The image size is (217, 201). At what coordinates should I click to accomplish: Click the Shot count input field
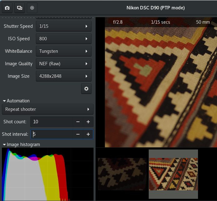tap(51, 122)
